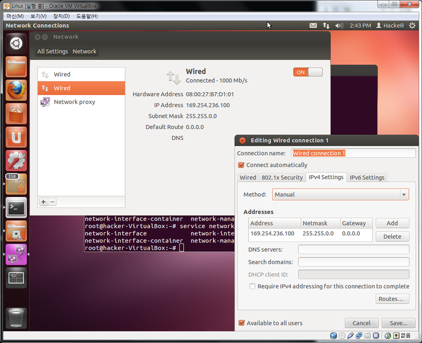The height and width of the screenshot is (343, 422).
Task: Open the 머신(M) menu
Action: click(15, 16)
